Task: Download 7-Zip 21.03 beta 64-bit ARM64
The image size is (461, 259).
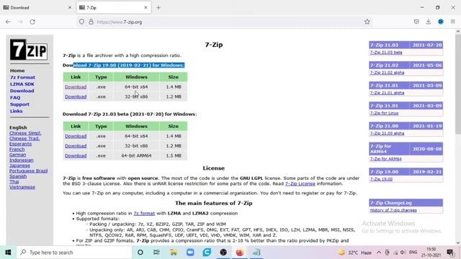Action: [x=76, y=155]
